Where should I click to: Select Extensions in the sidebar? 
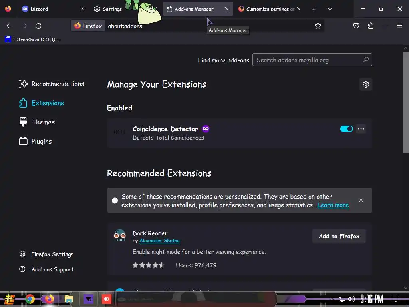pos(42,103)
